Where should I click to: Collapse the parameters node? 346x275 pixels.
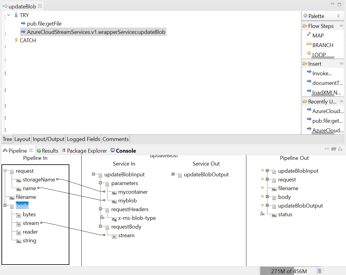click(x=101, y=183)
